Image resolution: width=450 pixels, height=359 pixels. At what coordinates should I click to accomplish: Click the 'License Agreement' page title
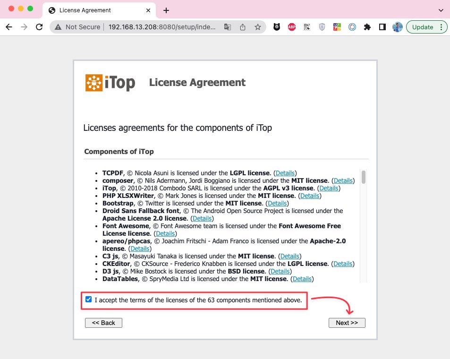pyautogui.click(x=197, y=82)
